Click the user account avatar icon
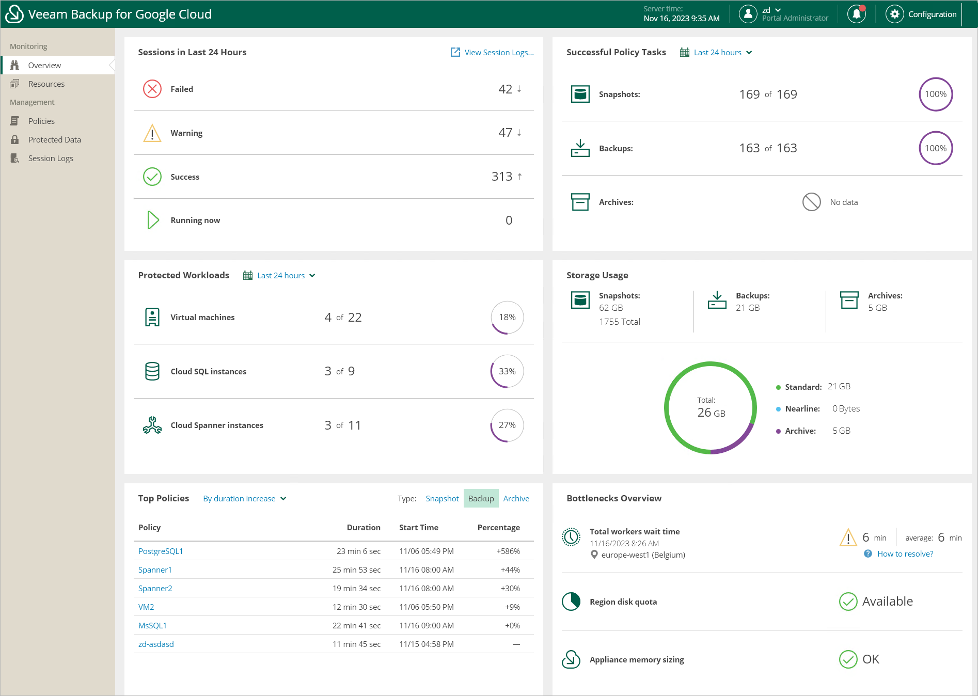978x696 pixels. click(748, 14)
